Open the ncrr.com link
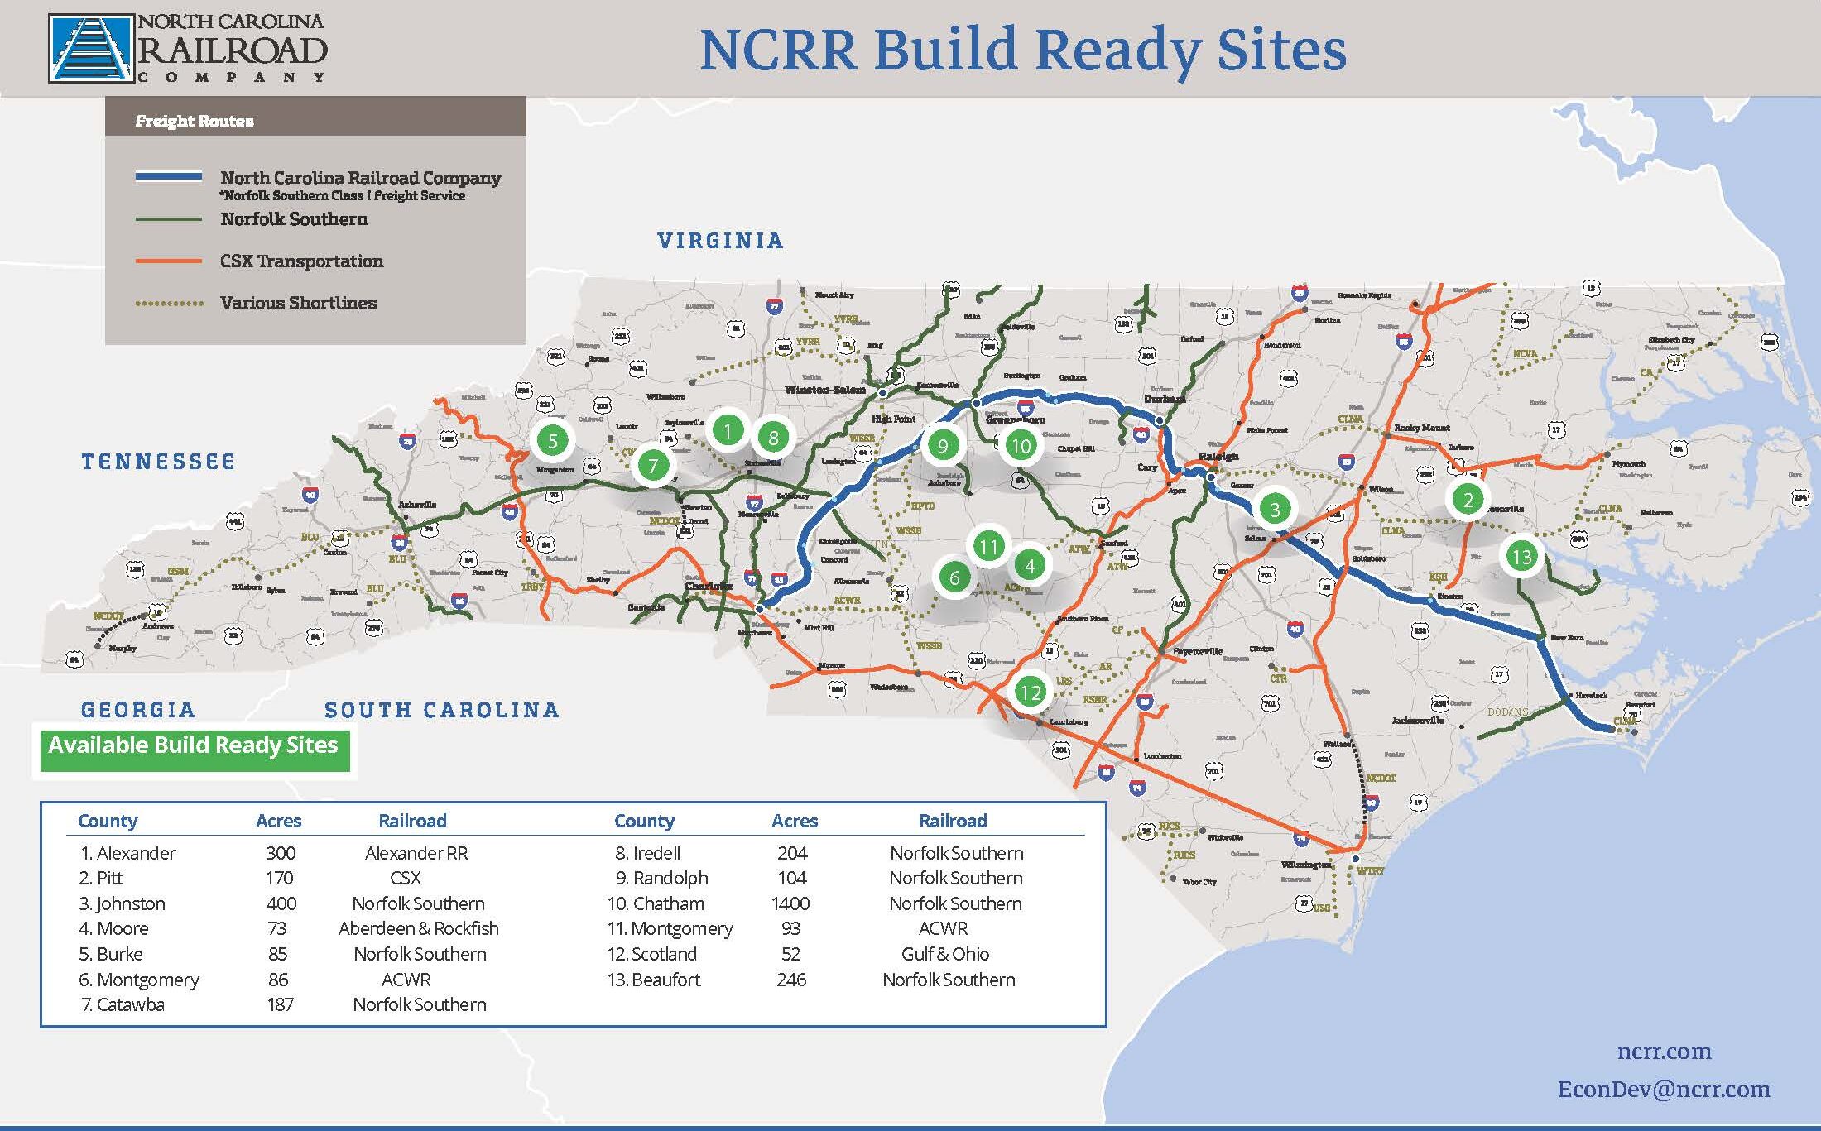The image size is (1821, 1131). (x=1664, y=1052)
